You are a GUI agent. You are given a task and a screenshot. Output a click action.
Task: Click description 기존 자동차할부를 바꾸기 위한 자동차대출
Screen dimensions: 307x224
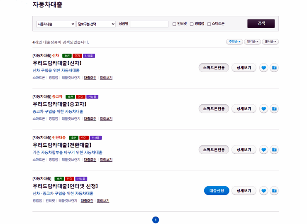point(67,153)
